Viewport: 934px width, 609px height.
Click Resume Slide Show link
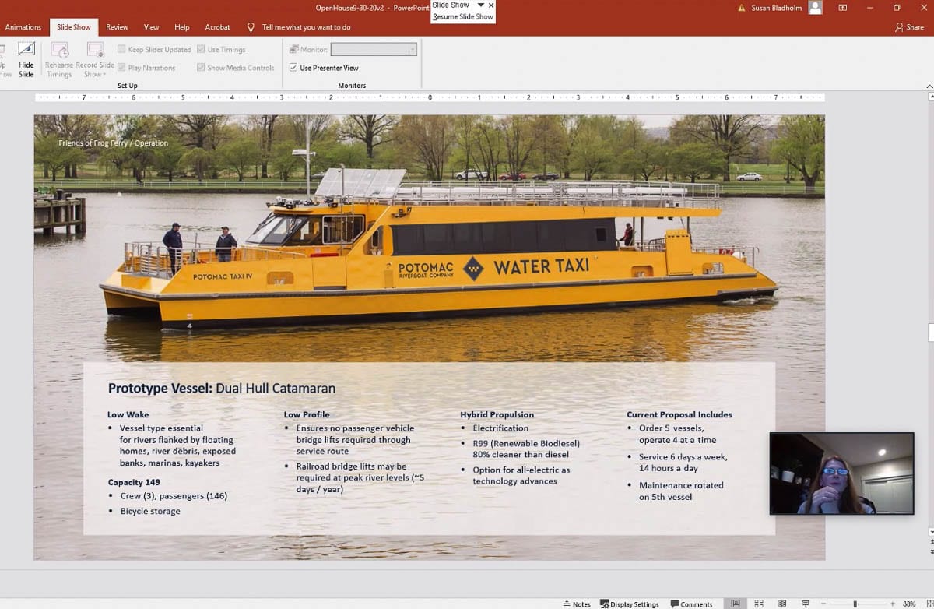pyautogui.click(x=463, y=16)
